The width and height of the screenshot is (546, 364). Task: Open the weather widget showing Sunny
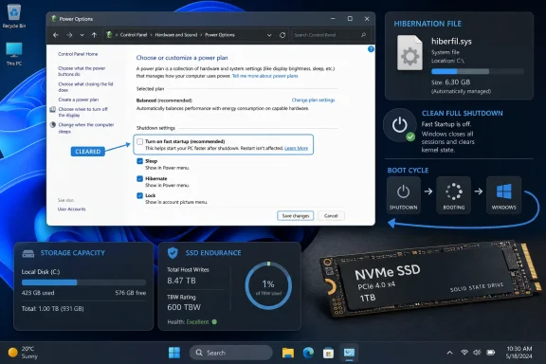23,353
